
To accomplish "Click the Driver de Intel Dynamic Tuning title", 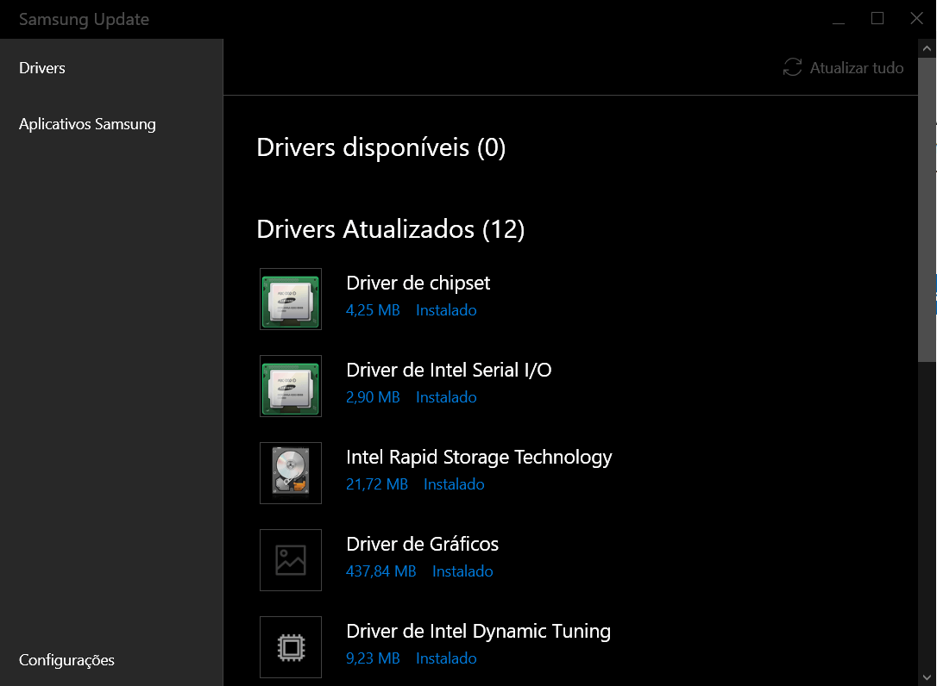I will 479,632.
